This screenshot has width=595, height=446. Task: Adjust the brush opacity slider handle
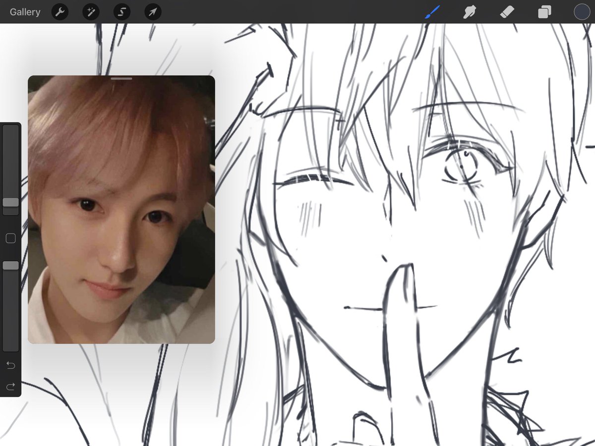click(10, 266)
